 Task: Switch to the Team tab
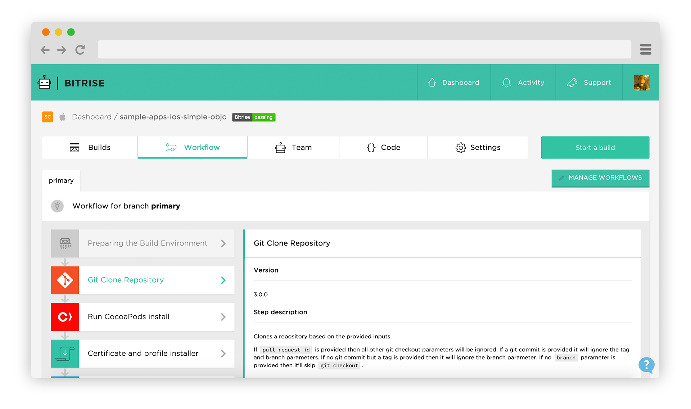click(293, 147)
